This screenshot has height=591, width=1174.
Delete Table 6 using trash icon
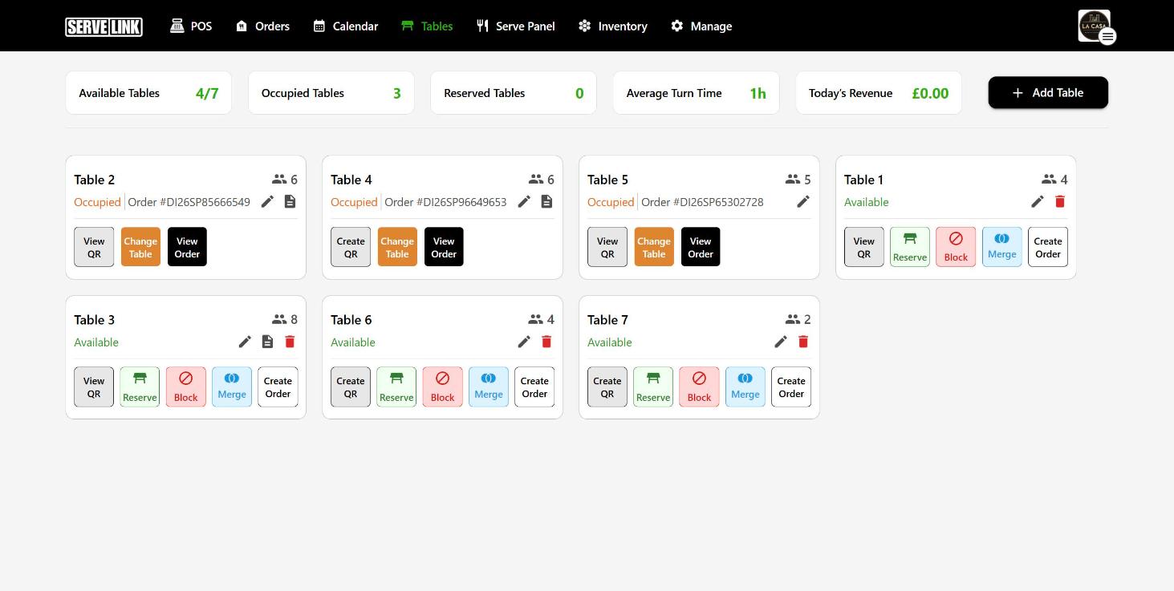546,342
